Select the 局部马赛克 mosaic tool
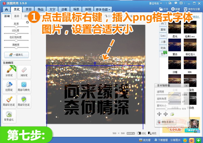Screen dimensions: 203x143 24,87
